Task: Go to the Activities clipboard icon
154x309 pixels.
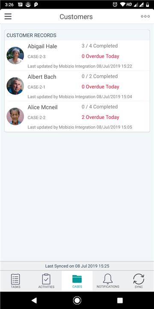Action: point(46,279)
